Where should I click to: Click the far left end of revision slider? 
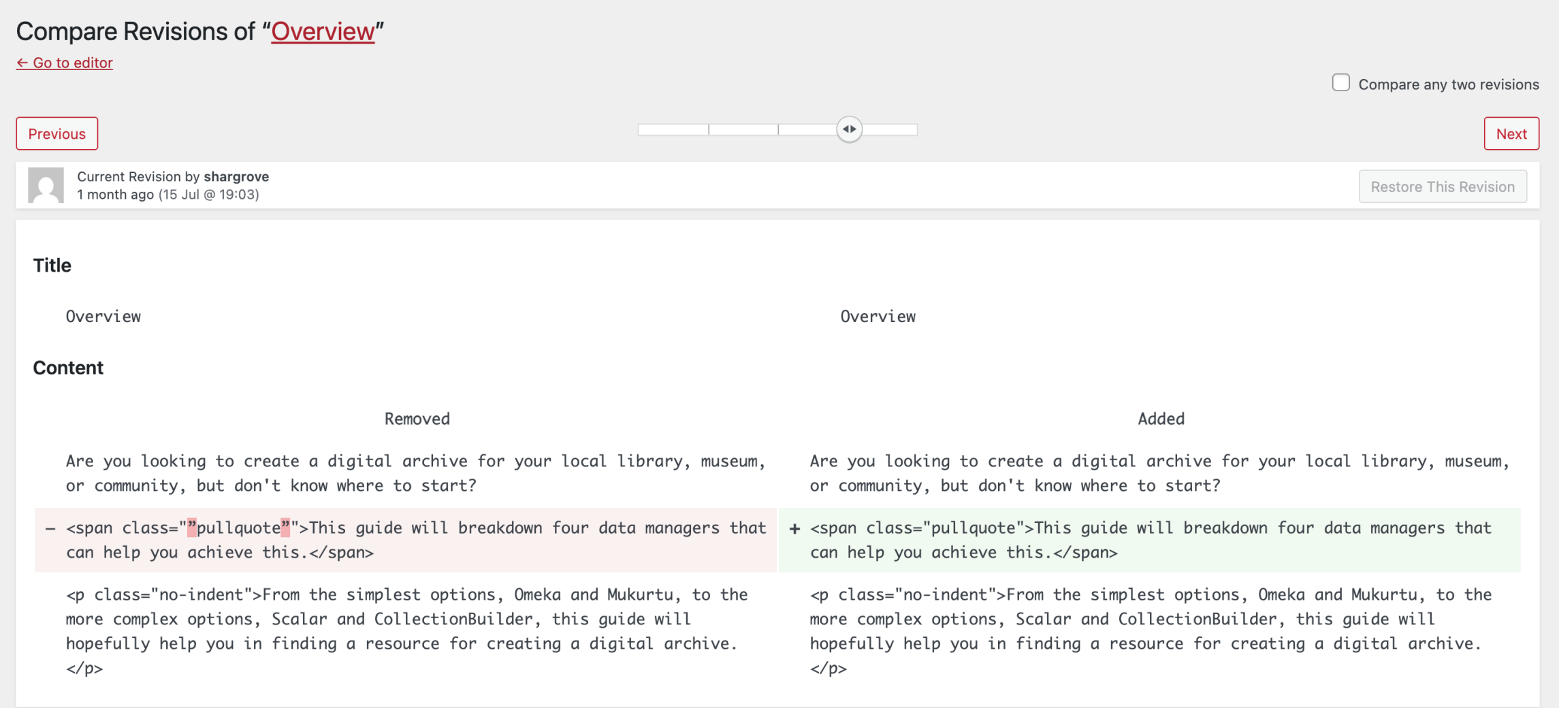click(640, 129)
